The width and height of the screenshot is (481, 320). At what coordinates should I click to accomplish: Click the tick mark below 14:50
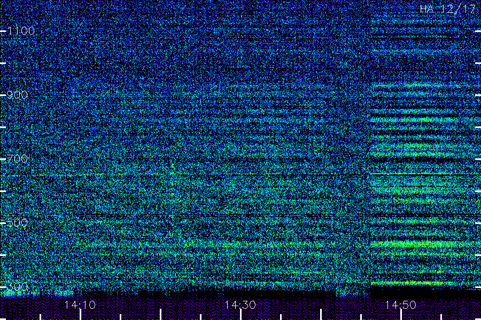click(401, 315)
